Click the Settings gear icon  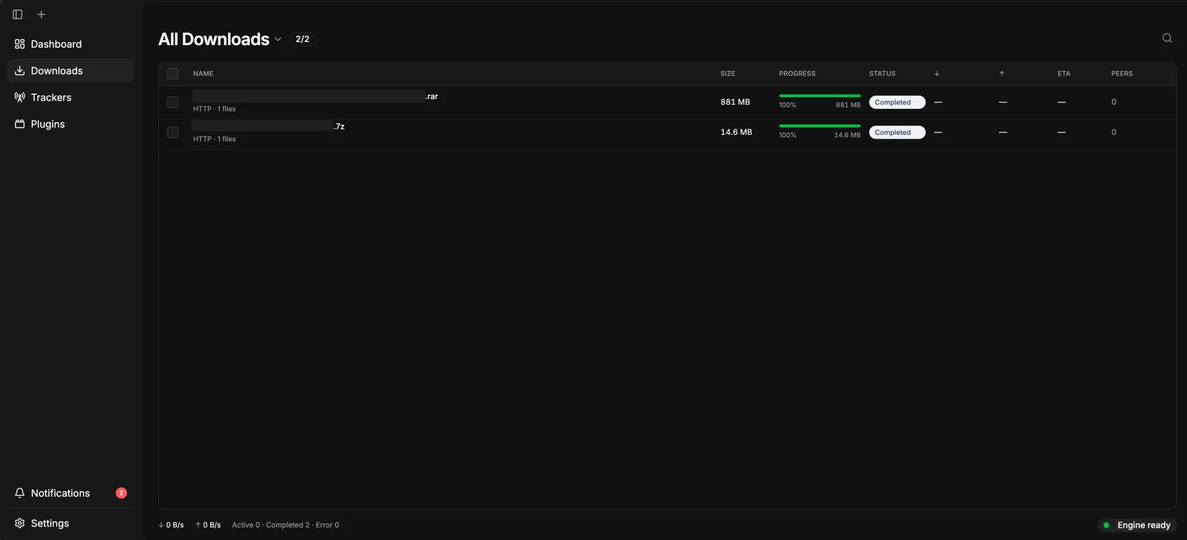click(x=20, y=523)
